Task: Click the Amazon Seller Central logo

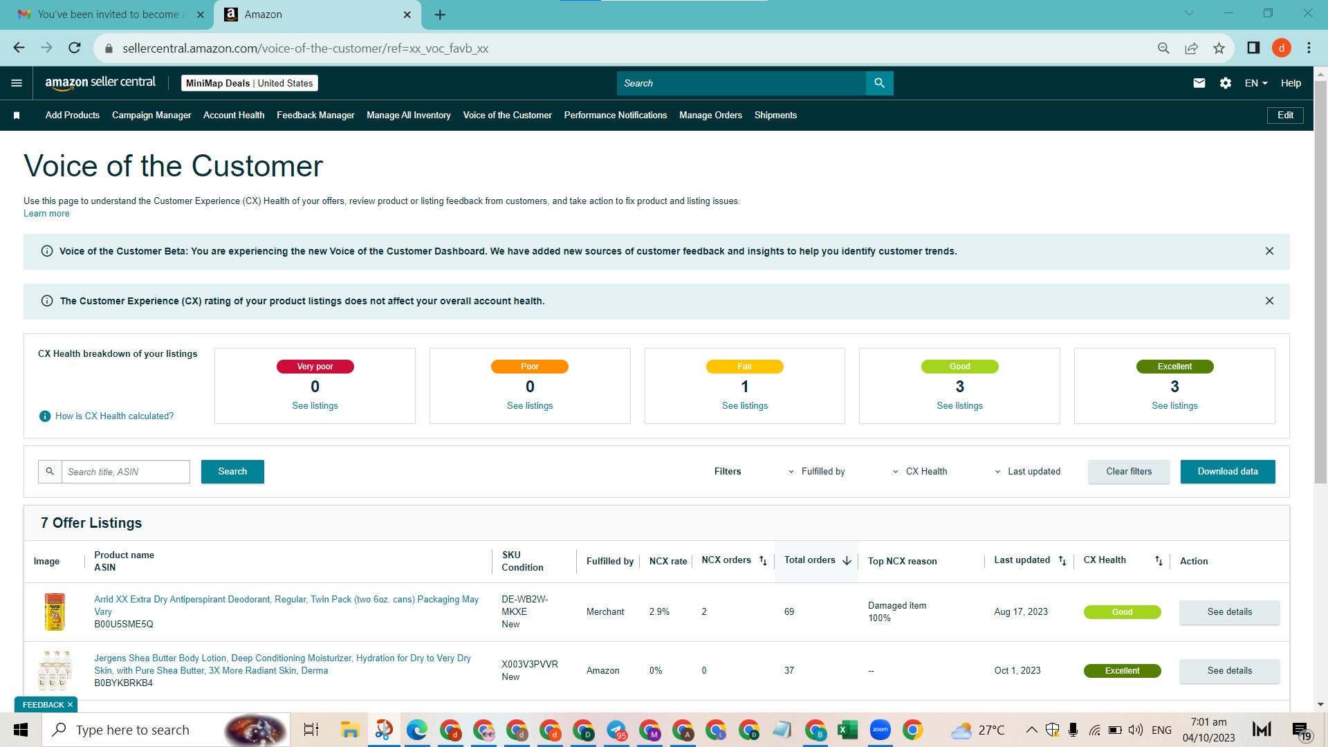Action: coord(100,83)
